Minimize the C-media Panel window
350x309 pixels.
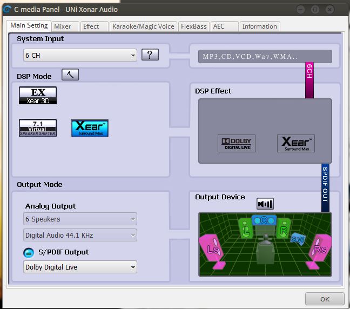[301, 9]
